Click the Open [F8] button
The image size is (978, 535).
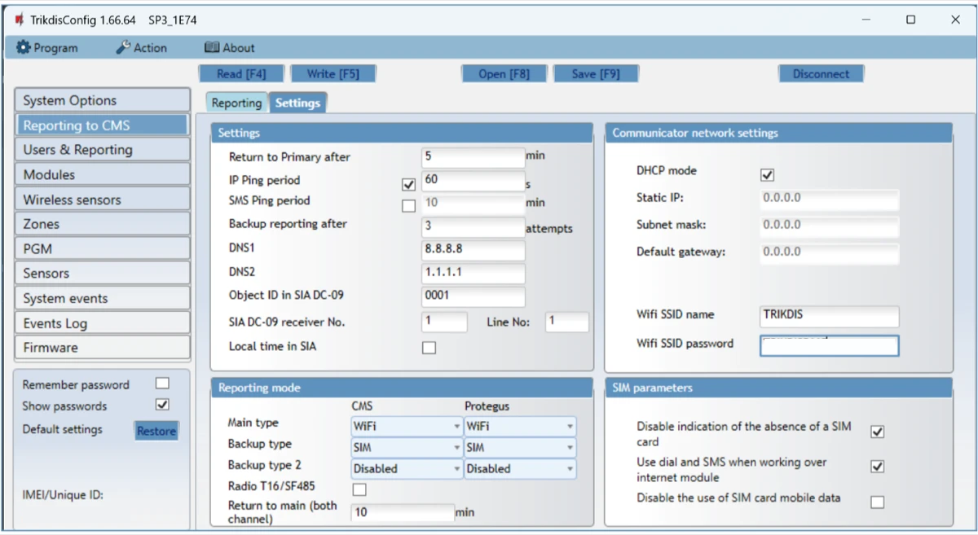coord(504,74)
